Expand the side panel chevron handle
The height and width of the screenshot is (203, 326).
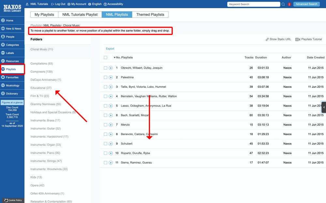pyautogui.click(x=324, y=107)
